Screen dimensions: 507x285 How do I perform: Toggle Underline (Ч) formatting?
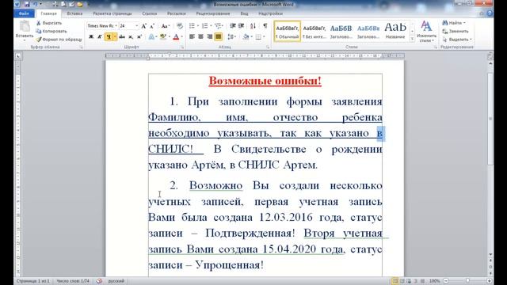tap(109, 37)
